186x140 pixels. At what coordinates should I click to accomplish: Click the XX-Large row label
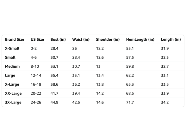(x=13, y=93)
